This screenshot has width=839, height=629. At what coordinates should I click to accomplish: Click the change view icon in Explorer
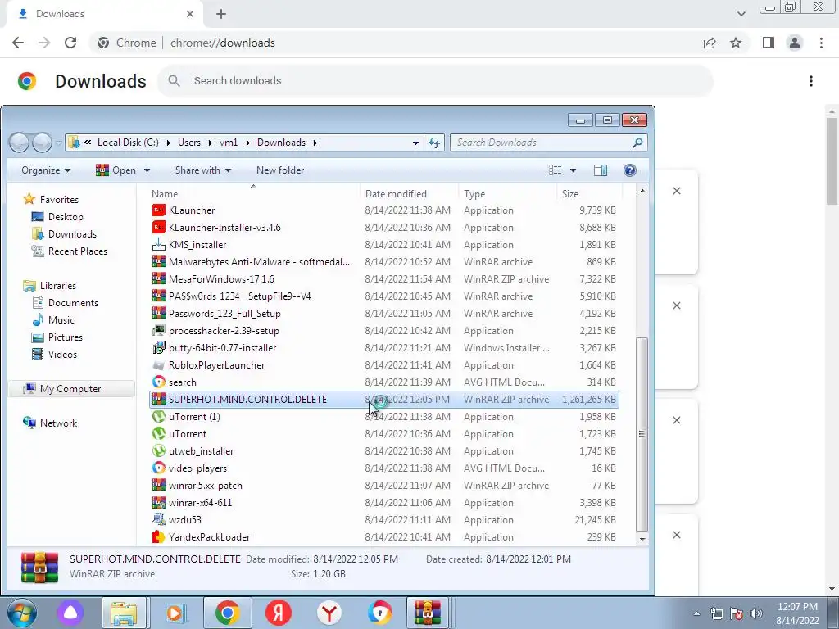coord(556,170)
